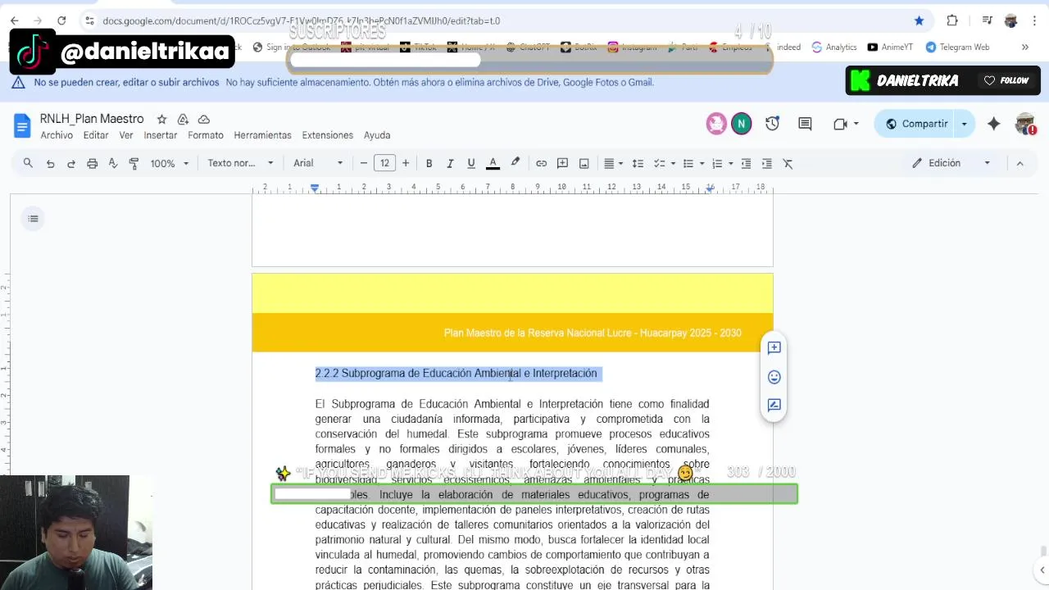Star the RNLH_Plan Maestro document

tap(162, 120)
